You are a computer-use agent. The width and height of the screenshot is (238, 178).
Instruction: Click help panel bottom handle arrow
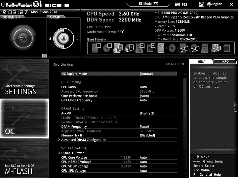pyautogui.click(x=213, y=151)
